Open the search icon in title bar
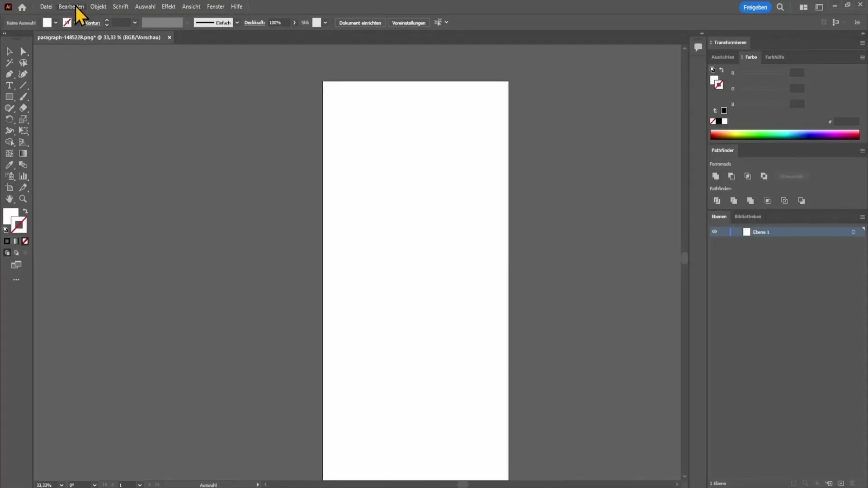Image resolution: width=868 pixels, height=488 pixels. [780, 7]
